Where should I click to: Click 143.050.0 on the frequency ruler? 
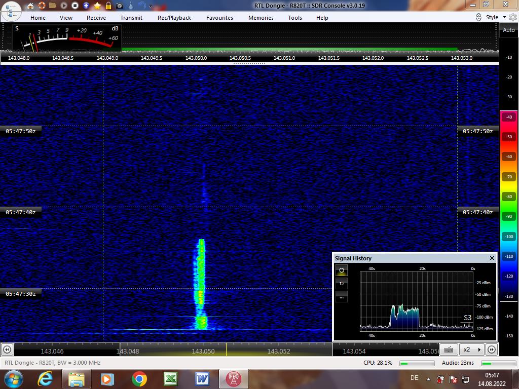tap(196, 58)
